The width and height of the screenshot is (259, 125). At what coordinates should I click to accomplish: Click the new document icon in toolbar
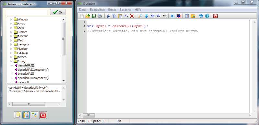(x=82, y=16)
